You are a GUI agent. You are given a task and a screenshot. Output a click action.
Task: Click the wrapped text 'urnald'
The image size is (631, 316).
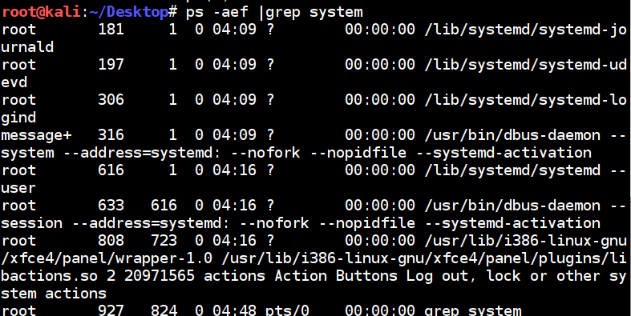coord(27,47)
